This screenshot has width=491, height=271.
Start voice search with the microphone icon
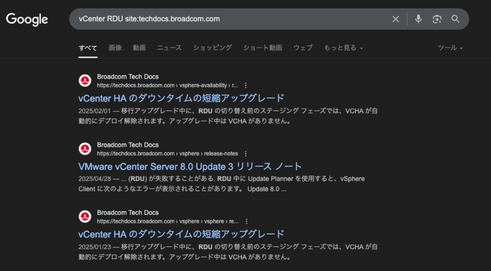point(419,19)
